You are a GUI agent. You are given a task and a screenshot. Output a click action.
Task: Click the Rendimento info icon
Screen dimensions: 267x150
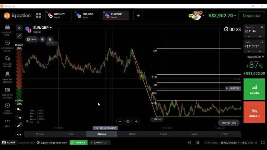pos(263,57)
